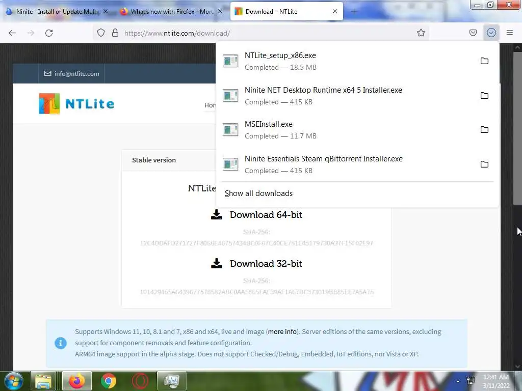This screenshot has height=391, width=522.
Task: Toggle the Firefox downloads panel button
Action: click(491, 33)
